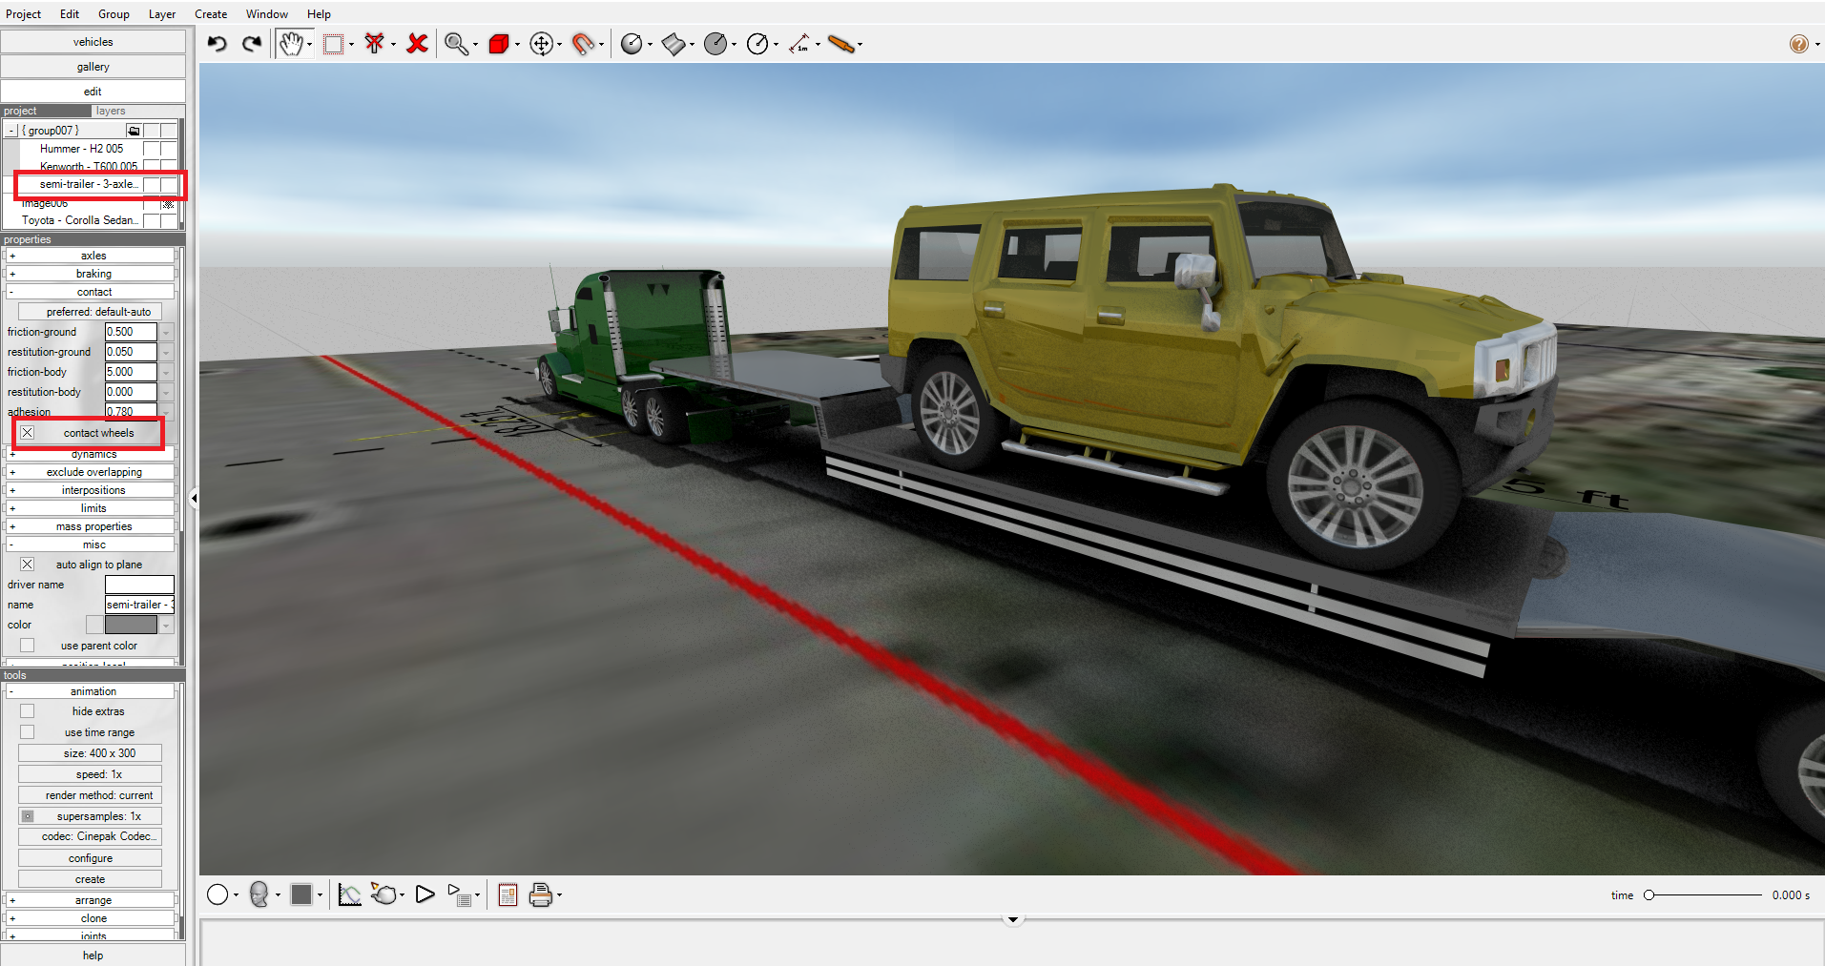
Task: Enable the use time range checkbox
Action: [27, 732]
